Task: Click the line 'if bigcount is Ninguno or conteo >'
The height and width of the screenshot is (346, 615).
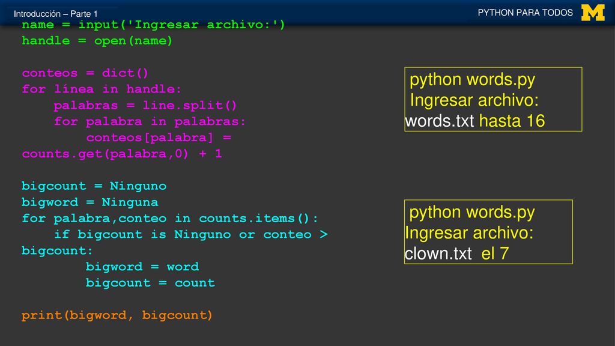Action: [x=190, y=234]
